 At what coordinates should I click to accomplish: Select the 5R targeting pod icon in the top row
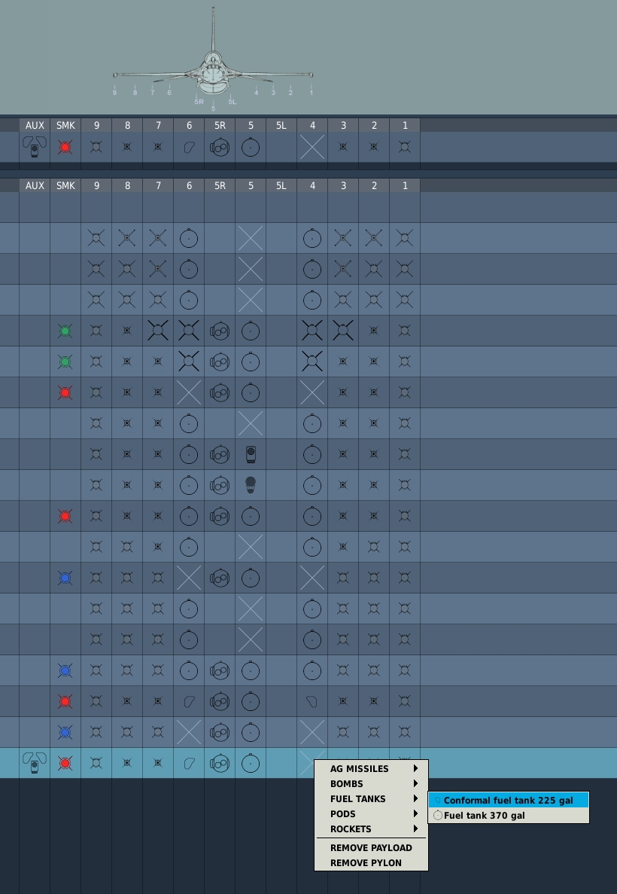pyautogui.click(x=220, y=147)
